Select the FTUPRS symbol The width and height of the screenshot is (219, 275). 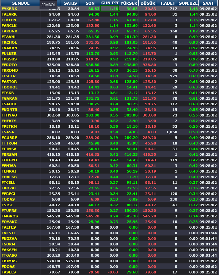click(x=9, y=211)
